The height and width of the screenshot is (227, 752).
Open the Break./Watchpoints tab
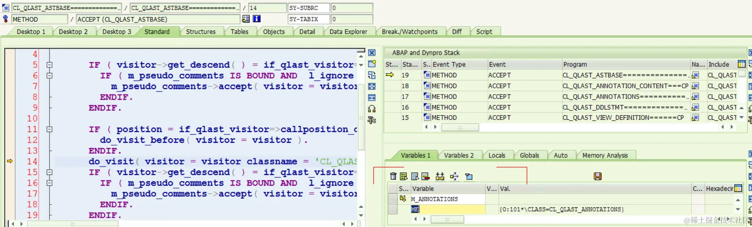(409, 31)
